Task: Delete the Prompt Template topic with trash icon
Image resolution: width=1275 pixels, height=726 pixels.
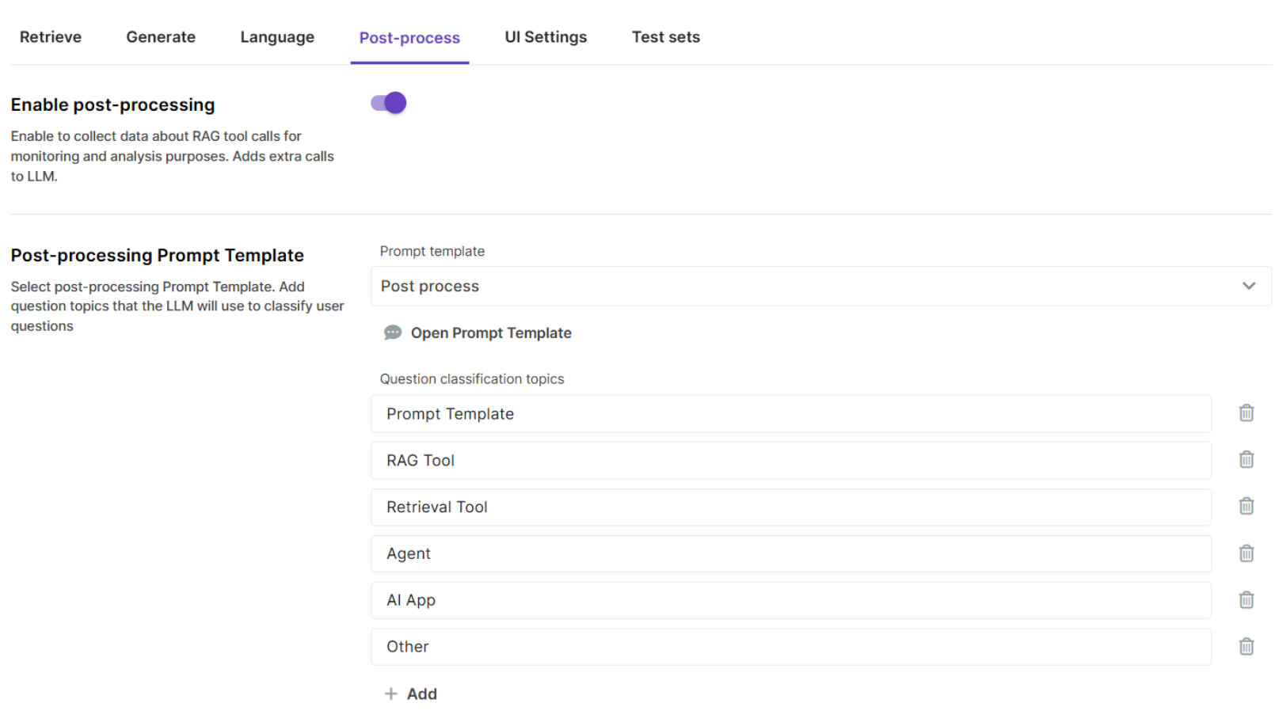Action: pos(1246,413)
